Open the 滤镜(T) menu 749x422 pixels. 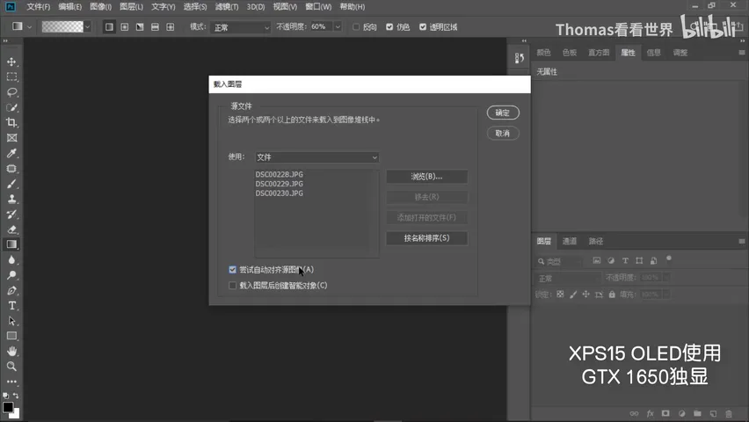pyautogui.click(x=227, y=7)
